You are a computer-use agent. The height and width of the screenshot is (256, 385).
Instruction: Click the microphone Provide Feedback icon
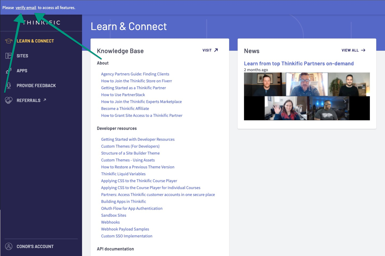(9, 86)
